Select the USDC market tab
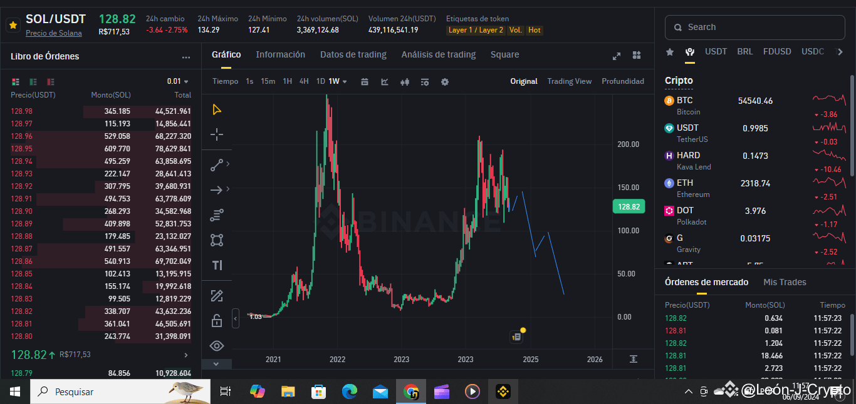This screenshot has width=856, height=404. tap(813, 51)
